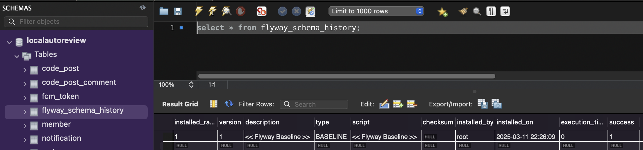Image resolution: width=643 pixels, height=150 pixels.
Task: Select code_post_comment table in tree
Action: (79, 83)
